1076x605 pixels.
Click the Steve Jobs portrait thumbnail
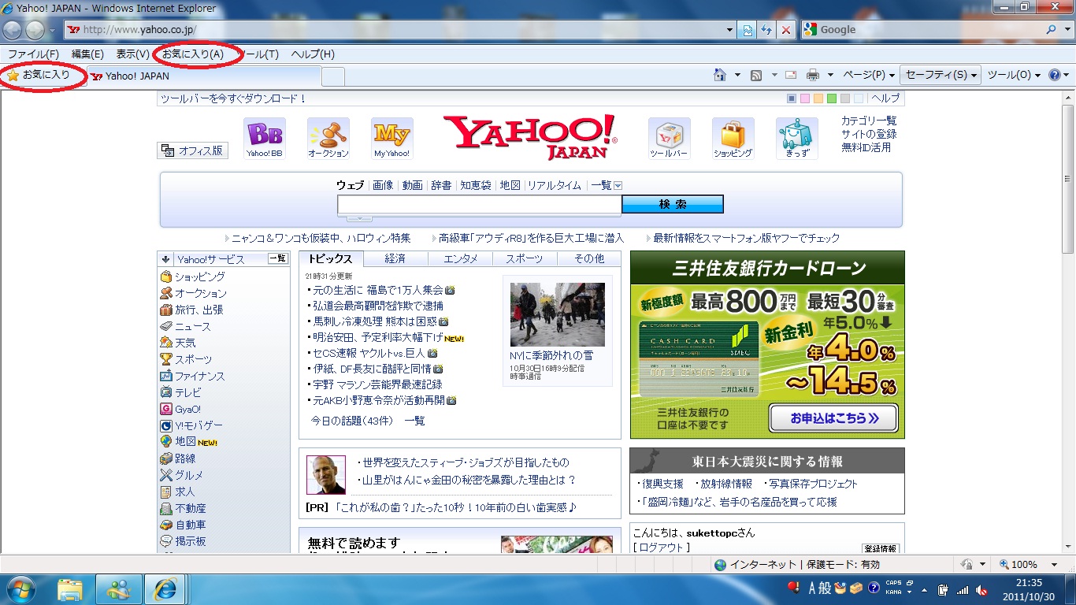326,475
